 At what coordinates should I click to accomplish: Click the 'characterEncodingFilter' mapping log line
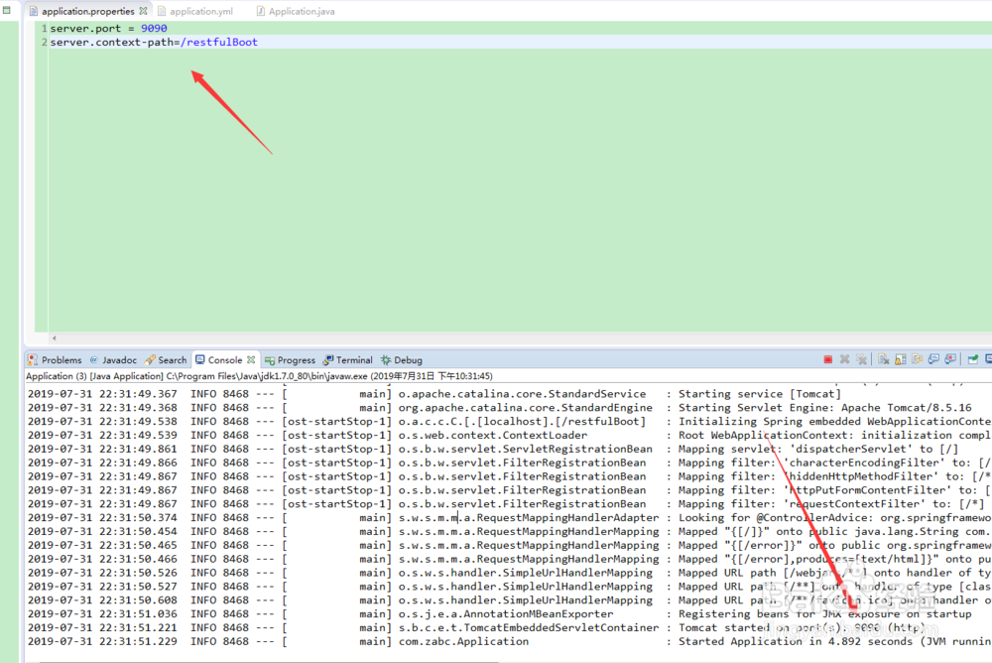(835, 463)
